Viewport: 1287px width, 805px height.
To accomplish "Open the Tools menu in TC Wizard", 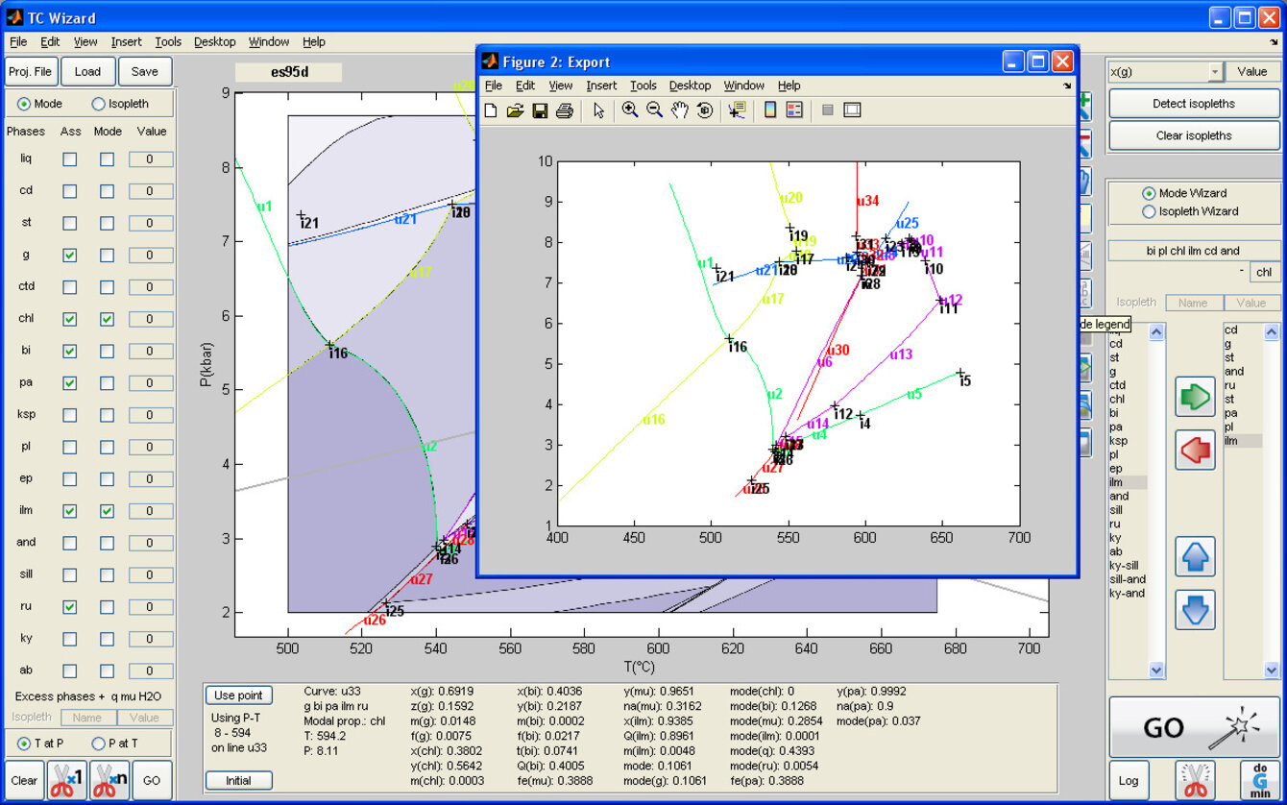I will point(168,42).
